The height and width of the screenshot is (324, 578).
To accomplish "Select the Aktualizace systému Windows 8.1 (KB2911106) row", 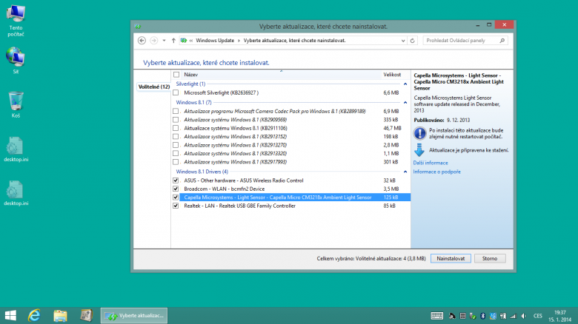I will (x=290, y=128).
